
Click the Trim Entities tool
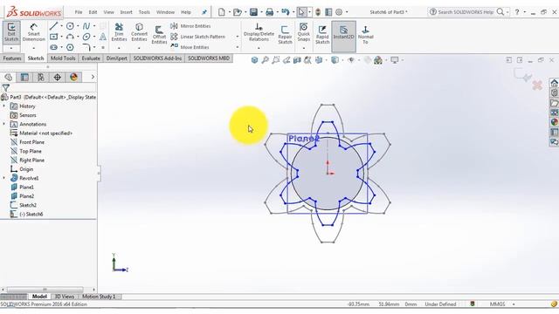pyautogui.click(x=119, y=32)
